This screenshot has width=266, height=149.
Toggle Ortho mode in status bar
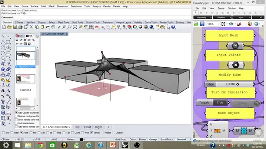point(133,139)
